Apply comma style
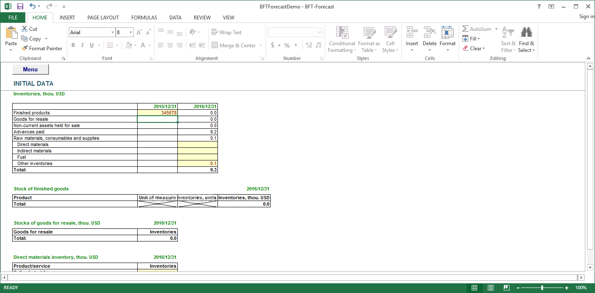595x293 pixels. [x=296, y=45]
